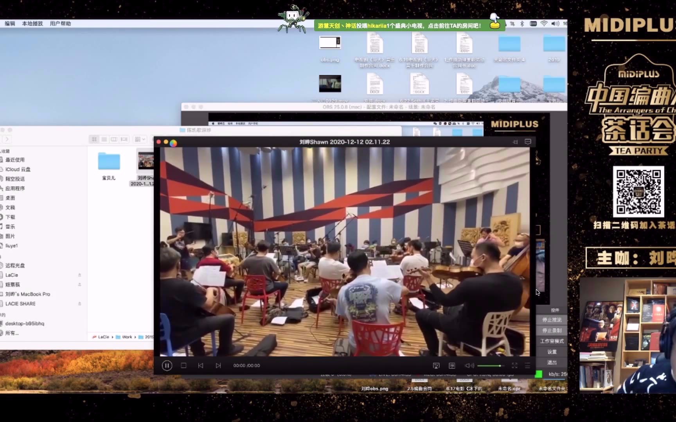Open the player equalizer settings icon
The image size is (676, 422).
tap(452, 365)
